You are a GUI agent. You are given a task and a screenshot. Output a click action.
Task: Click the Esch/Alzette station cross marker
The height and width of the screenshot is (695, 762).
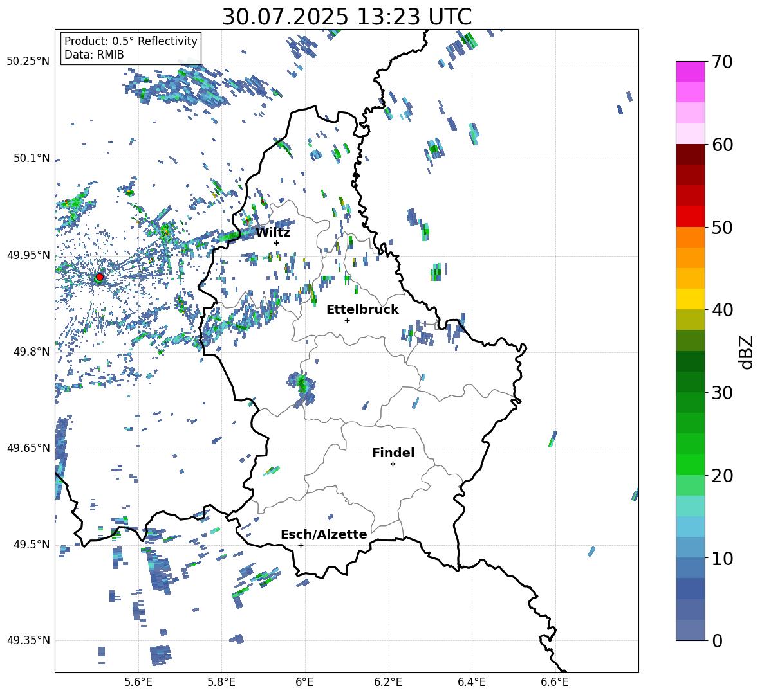301,545
